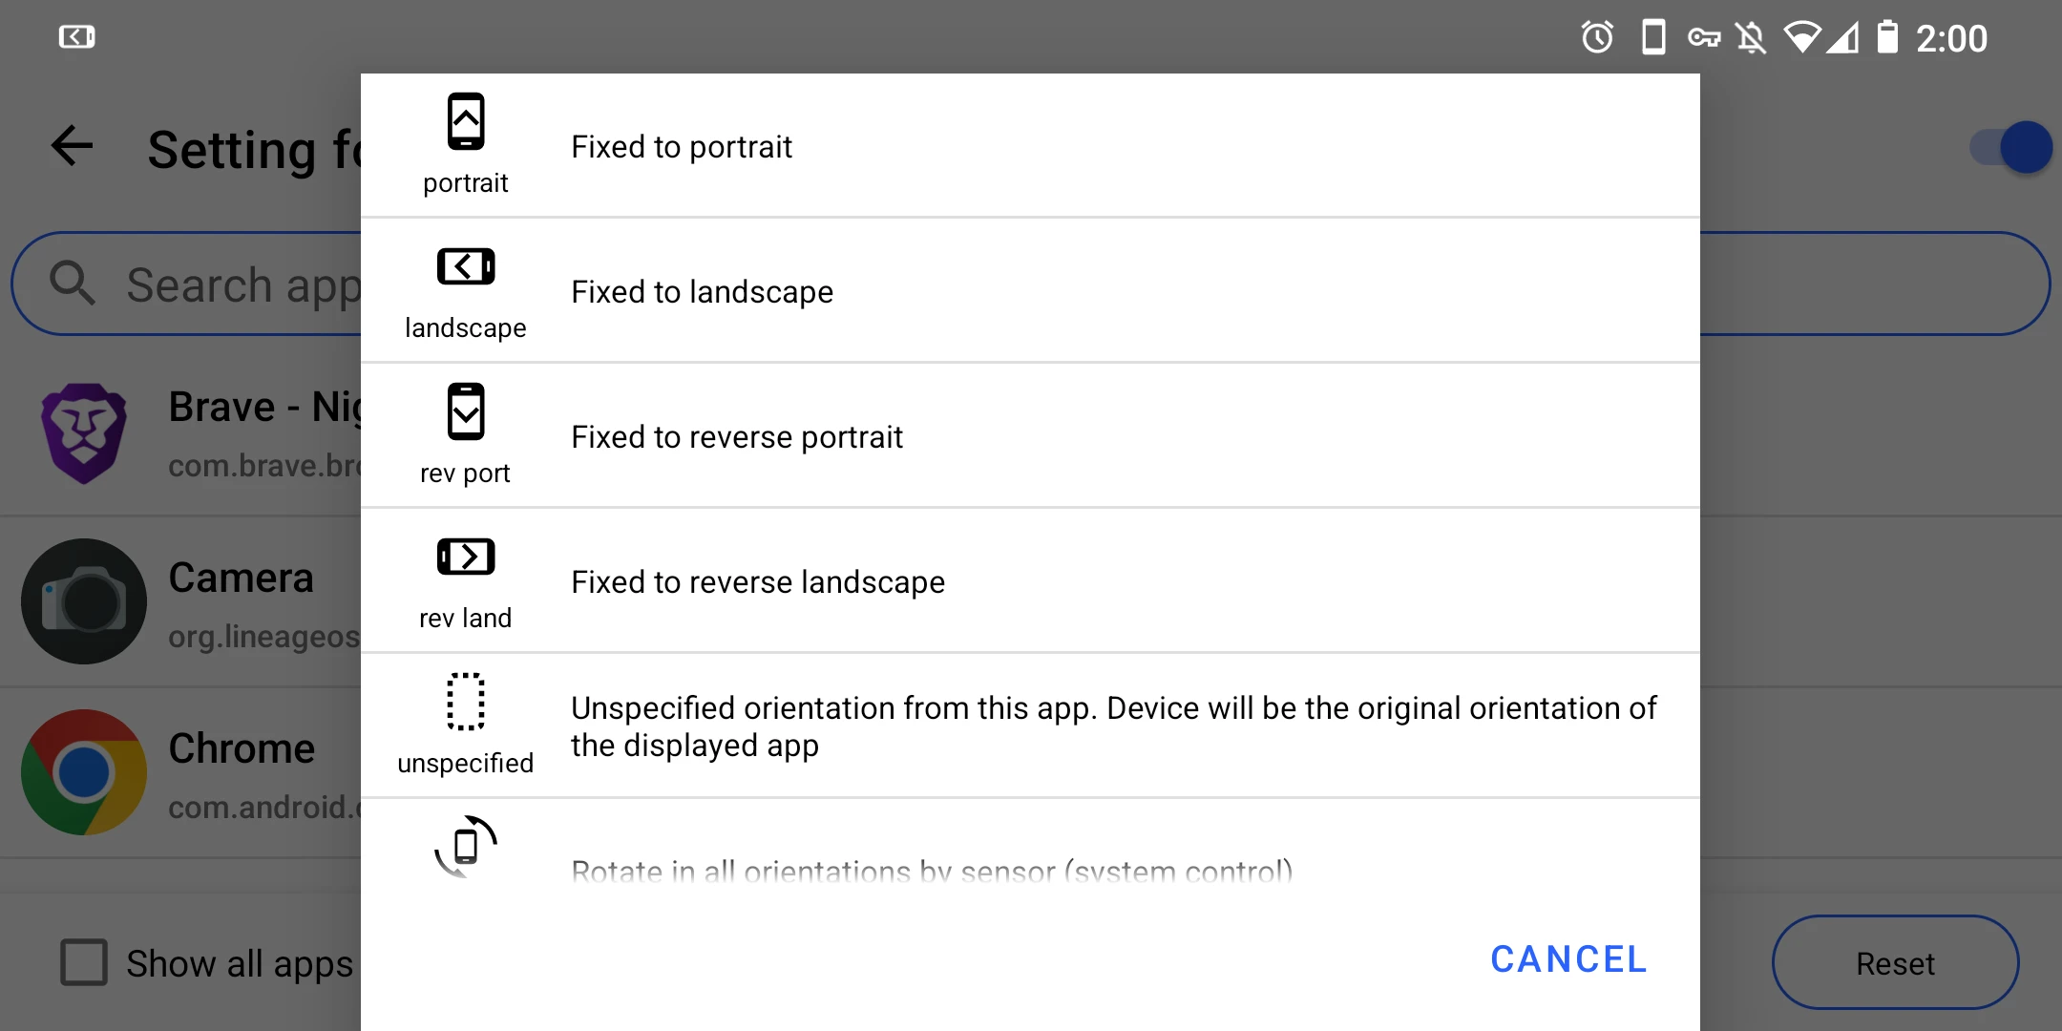Image resolution: width=2062 pixels, height=1031 pixels.
Task: Tap the Chrome app icon
Action: pyautogui.click(x=84, y=771)
